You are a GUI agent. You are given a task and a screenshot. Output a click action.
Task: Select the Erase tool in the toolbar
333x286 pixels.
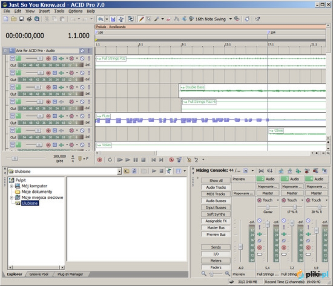169,19
